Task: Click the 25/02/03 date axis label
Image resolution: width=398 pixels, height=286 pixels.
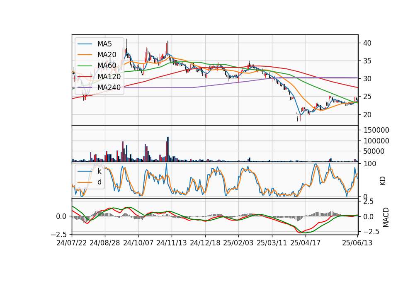Action: point(238,243)
